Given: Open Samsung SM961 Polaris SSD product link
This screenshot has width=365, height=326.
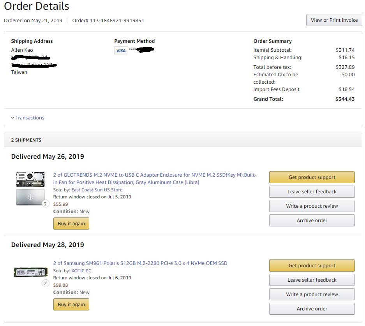Looking at the screenshot, I should [140, 263].
